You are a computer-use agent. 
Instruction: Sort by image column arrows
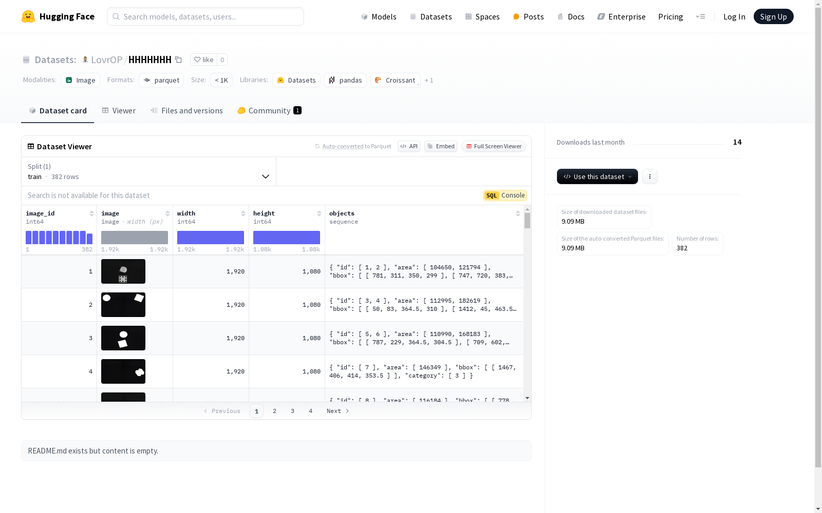167,213
